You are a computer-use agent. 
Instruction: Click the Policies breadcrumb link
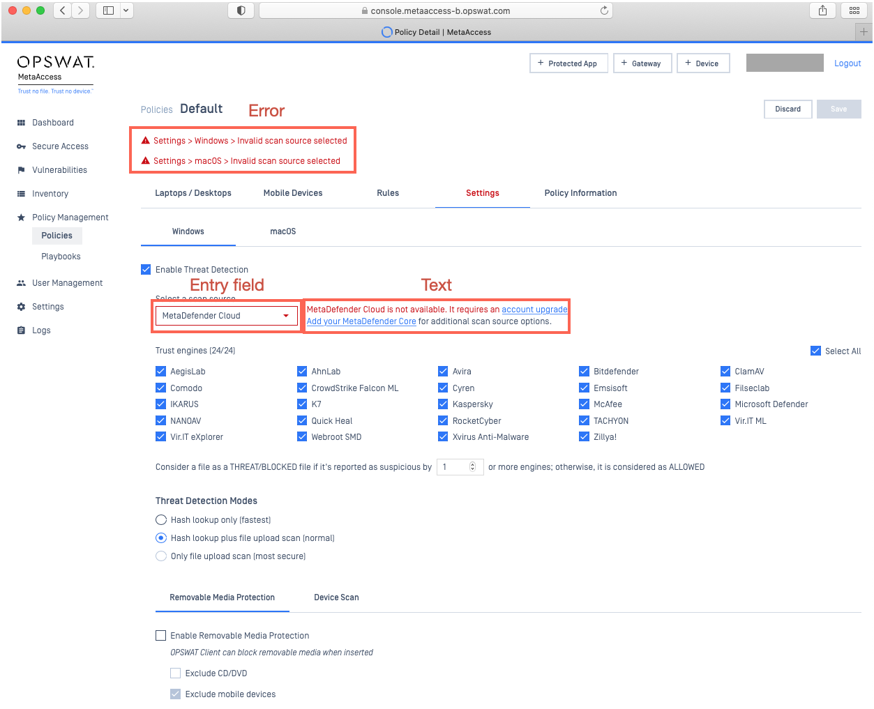coord(156,109)
